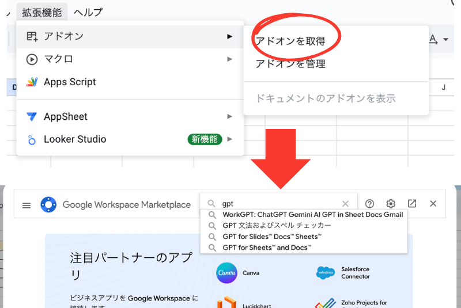Expand the Looker Studio submenu arrow
The height and width of the screenshot is (308, 461).
229,139
